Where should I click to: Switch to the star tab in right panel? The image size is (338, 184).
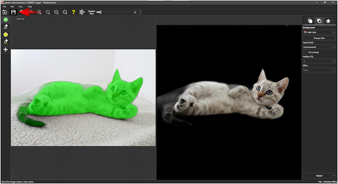(328, 21)
